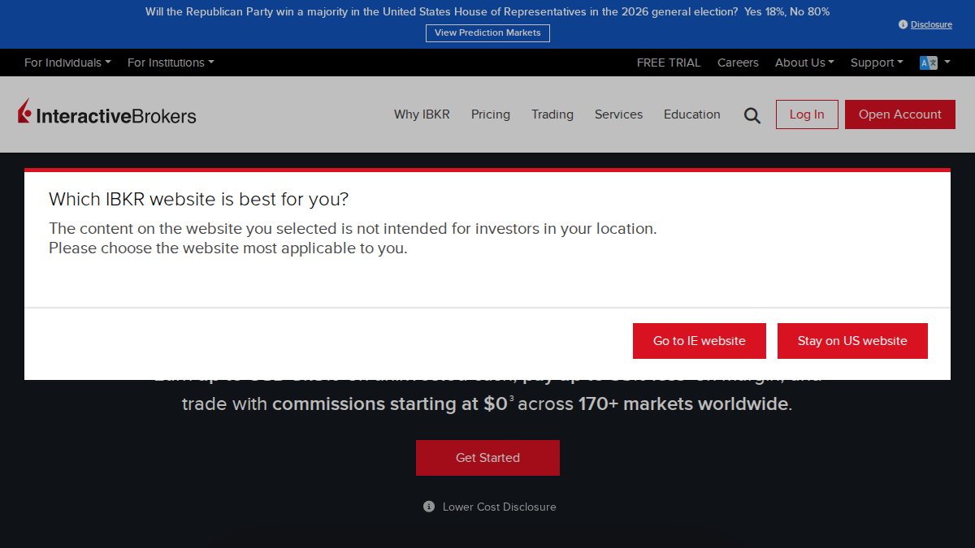Click View Prediction Markets button
Screen dimensions: 975x548
pos(487,32)
